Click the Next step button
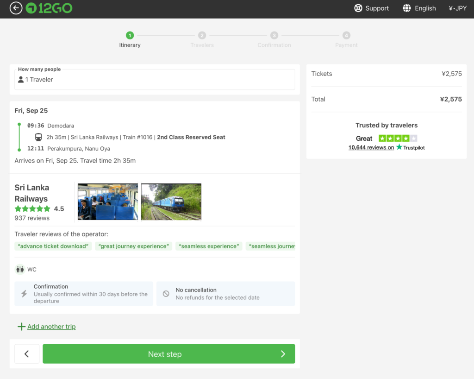The width and height of the screenshot is (474, 379). [168, 354]
